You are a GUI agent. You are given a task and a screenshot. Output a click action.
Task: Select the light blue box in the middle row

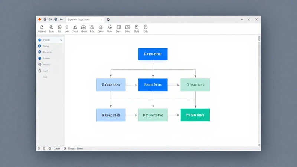pos(111,85)
